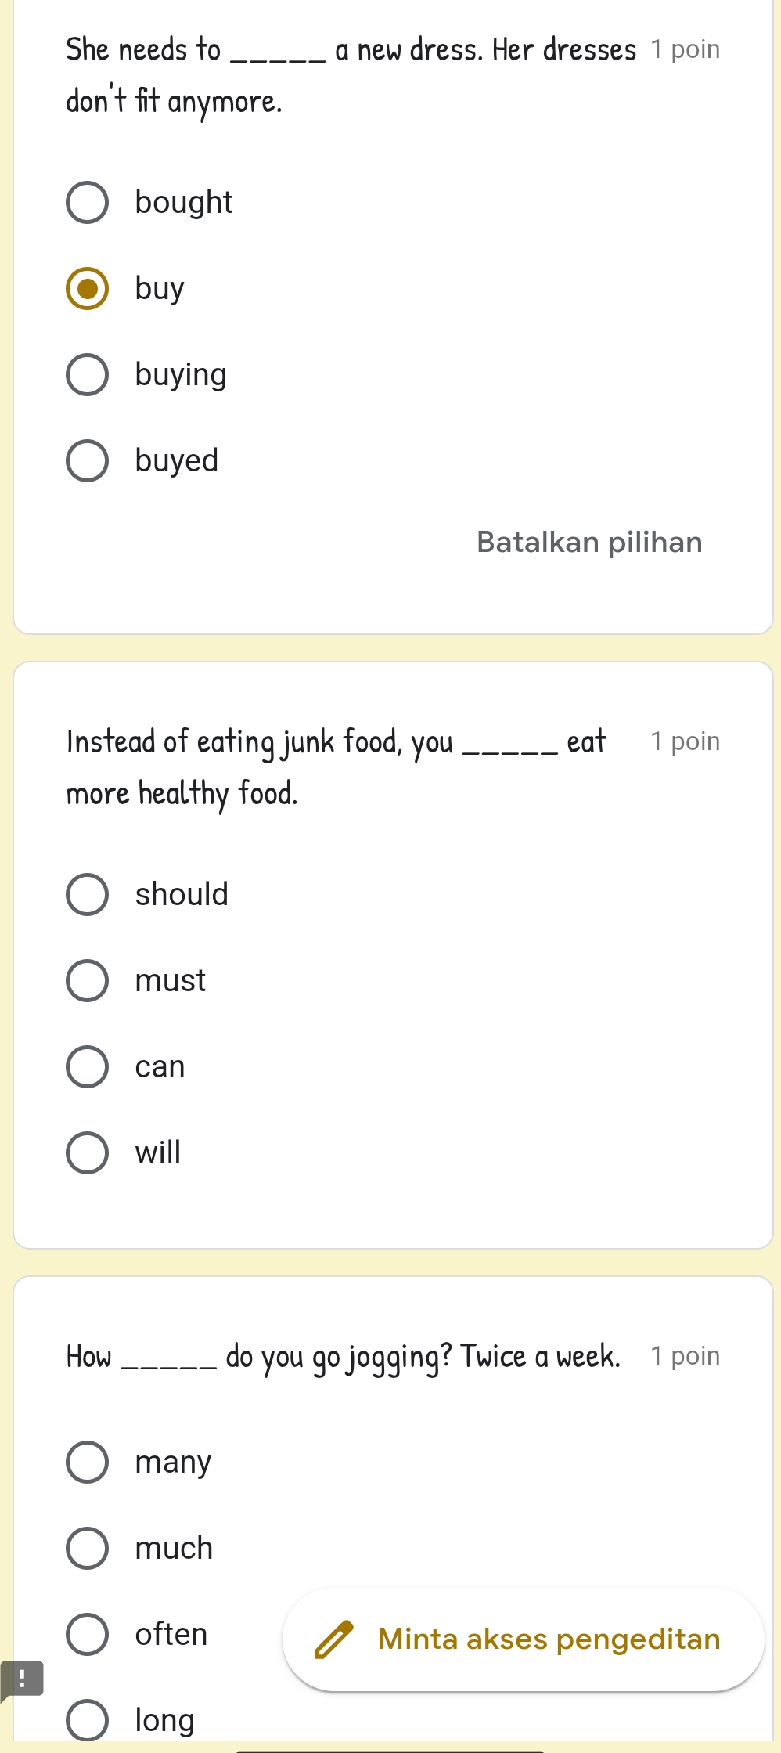Choose the 'much' radio button
Image resolution: width=781 pixels, height=1753 pixels.
pyautogui.click(x=87, y=1548)
